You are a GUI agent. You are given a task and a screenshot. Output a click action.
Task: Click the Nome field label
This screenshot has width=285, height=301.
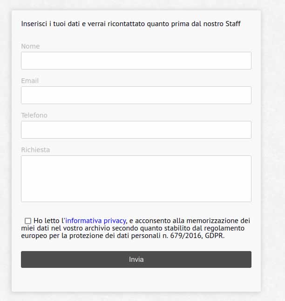(x=30, y=46)
